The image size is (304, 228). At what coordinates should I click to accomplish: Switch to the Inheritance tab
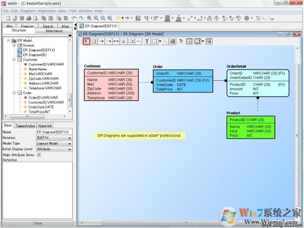coord(54,31)
